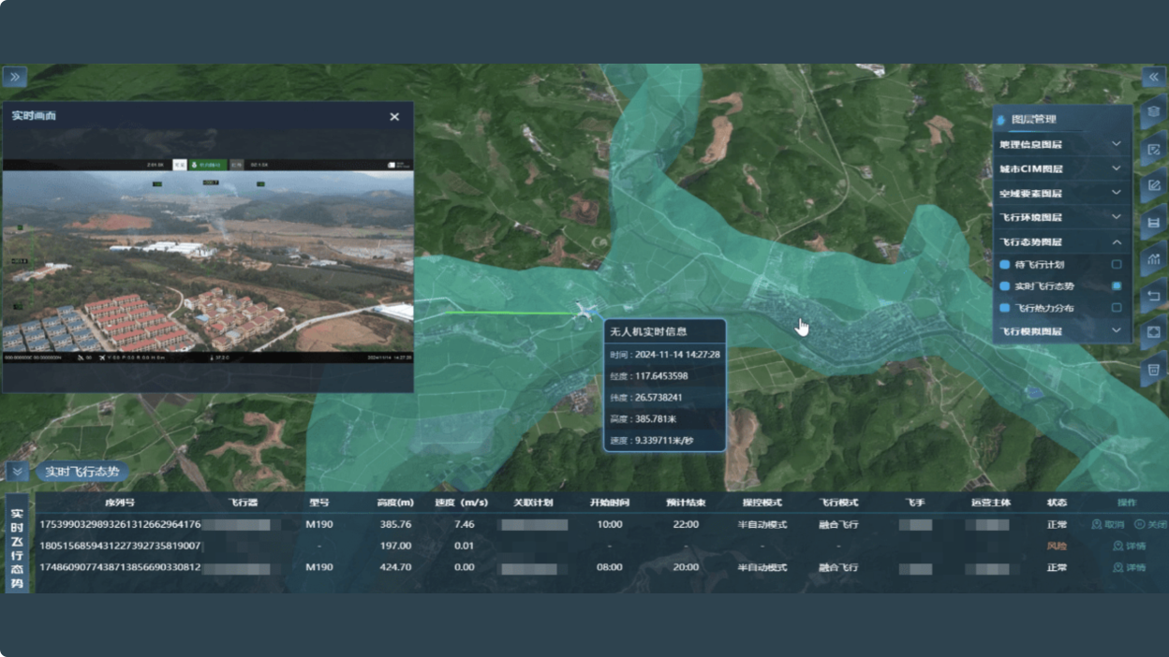Click the 22:00 expected end cell
Viewport: 1169px width, 657px height.
pyautogui.click(x=686, y=525)
